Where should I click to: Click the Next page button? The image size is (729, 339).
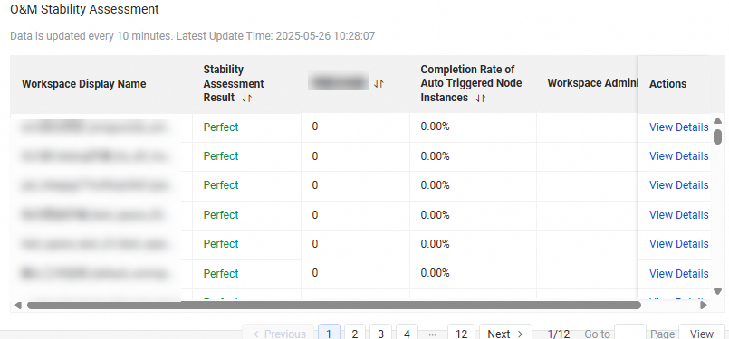pos(505,333)
